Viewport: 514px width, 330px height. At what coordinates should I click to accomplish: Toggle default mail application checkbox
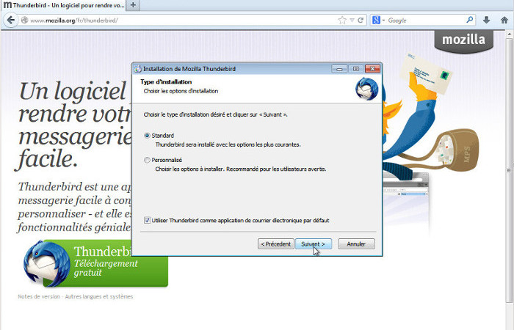point(147,220)
